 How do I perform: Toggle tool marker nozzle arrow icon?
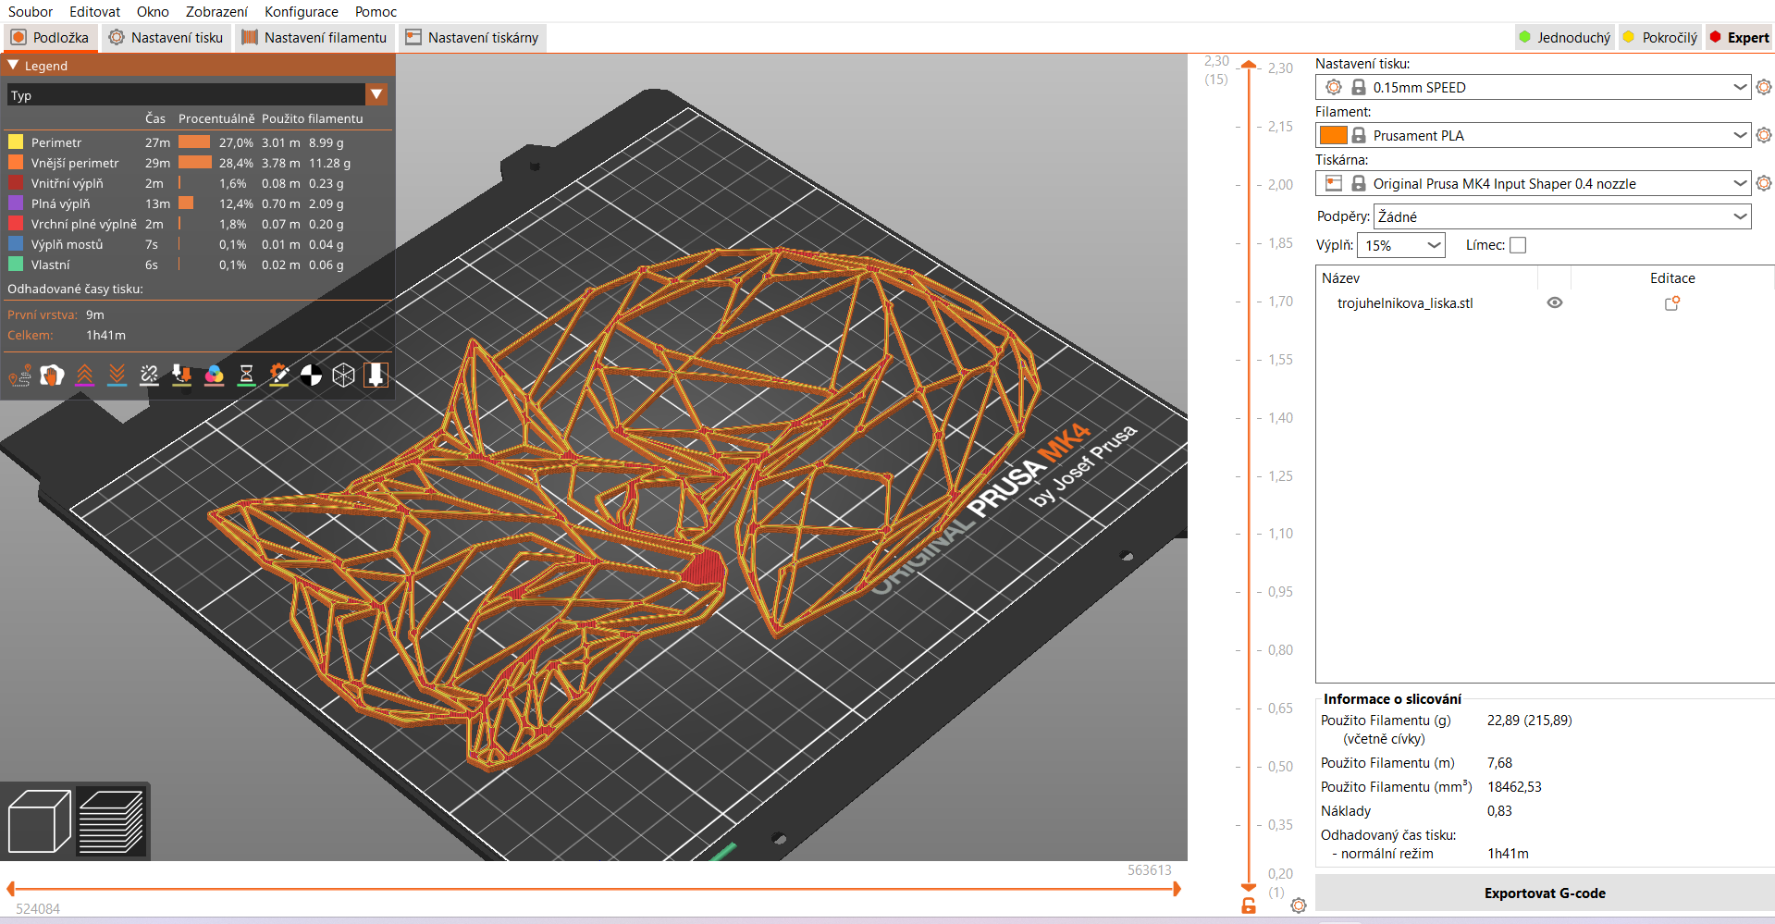point(376,375)
